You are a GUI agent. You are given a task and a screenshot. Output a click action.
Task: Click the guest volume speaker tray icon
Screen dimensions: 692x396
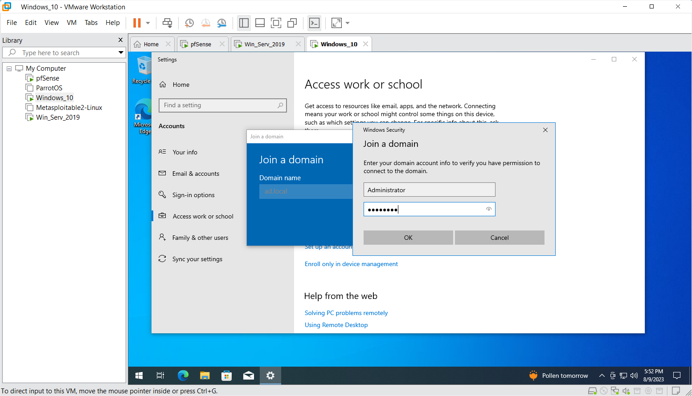634,376
